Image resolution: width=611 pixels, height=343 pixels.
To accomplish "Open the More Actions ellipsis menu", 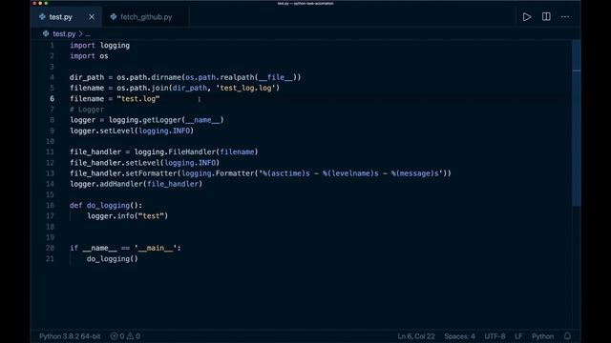I will 565,17.
